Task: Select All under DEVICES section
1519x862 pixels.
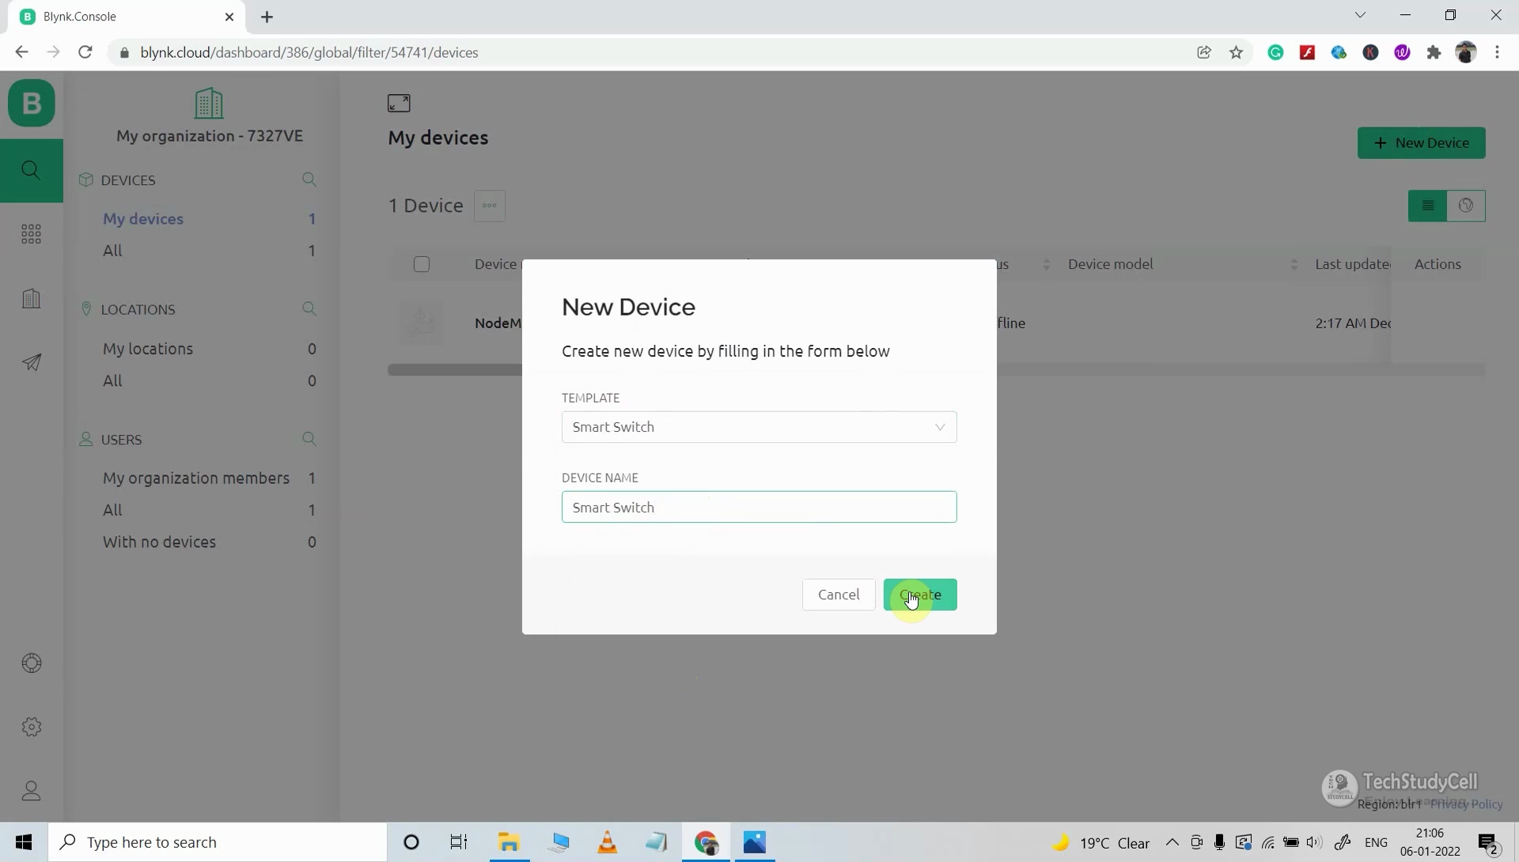Action: (x=112, y=249)
